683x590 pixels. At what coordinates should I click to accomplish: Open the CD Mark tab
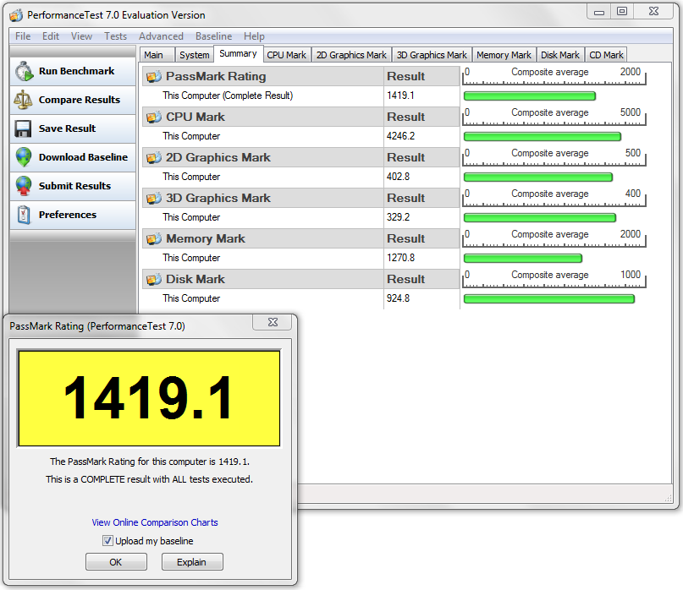tap(606, 55)
